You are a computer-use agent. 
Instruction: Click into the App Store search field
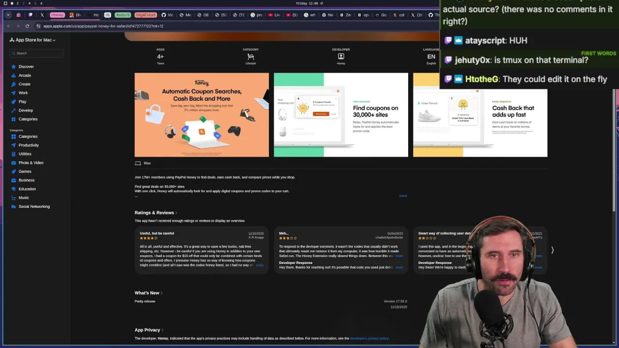click(x=37, y=53)
